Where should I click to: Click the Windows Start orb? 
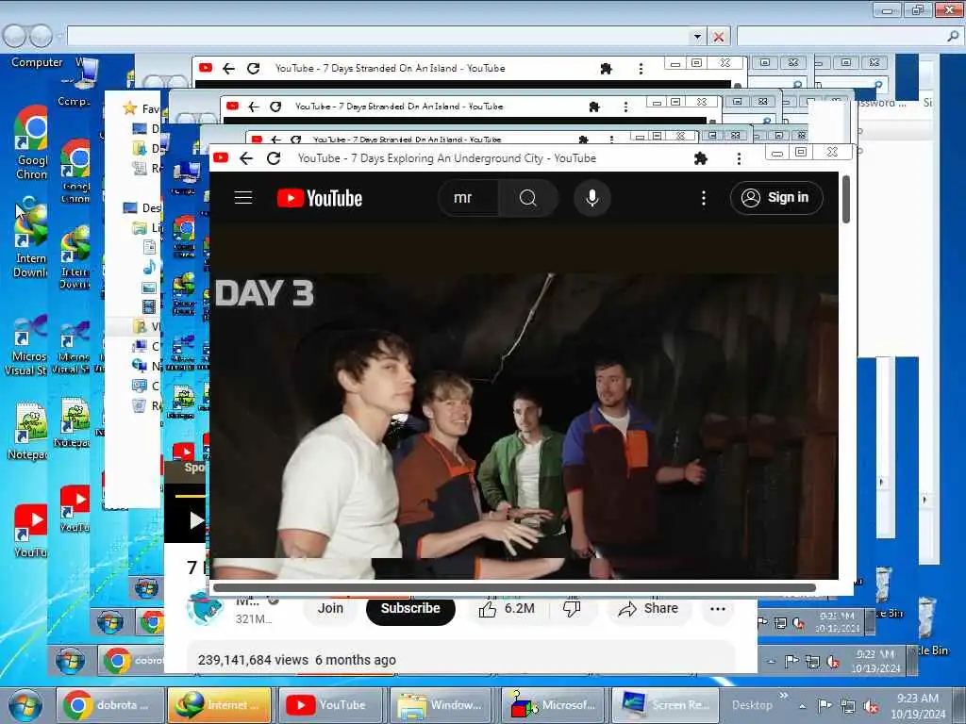tap(25, 705)
